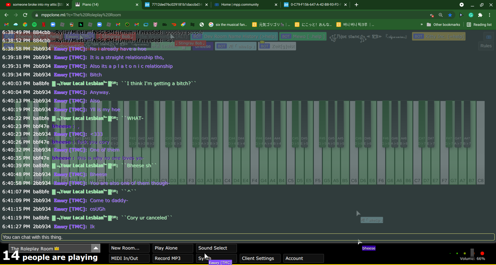Reload the page with the refresh icon
This screenshot has width=496, height=265.
point(25,15)
